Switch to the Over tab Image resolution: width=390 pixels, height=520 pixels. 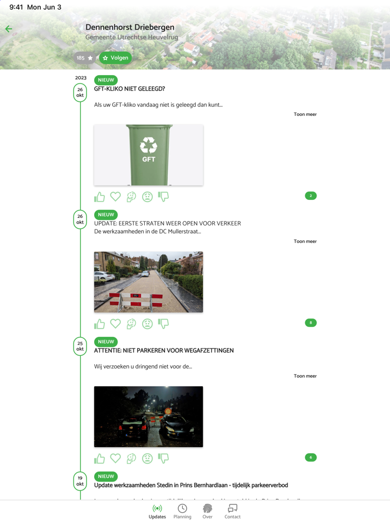(x=207, y=511)
